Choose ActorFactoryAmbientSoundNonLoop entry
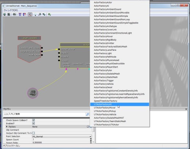The height and width of the screenshot is (149, 190). (119, 19)
